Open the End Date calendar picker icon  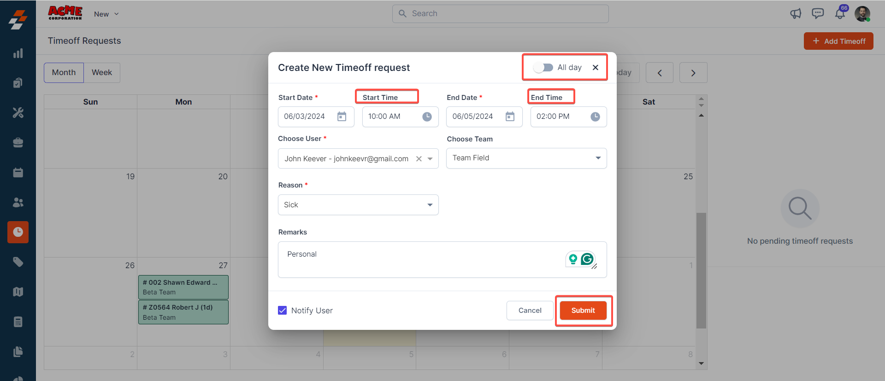coord(510,117)
